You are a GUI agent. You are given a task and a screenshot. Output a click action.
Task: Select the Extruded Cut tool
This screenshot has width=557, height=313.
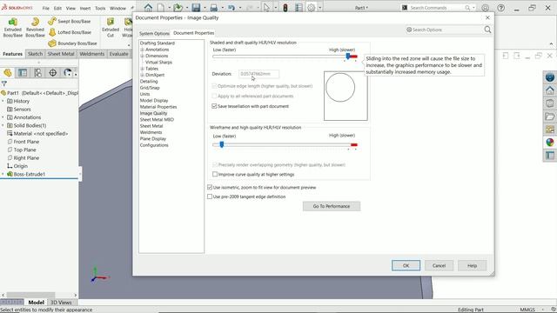pos(111,28)
